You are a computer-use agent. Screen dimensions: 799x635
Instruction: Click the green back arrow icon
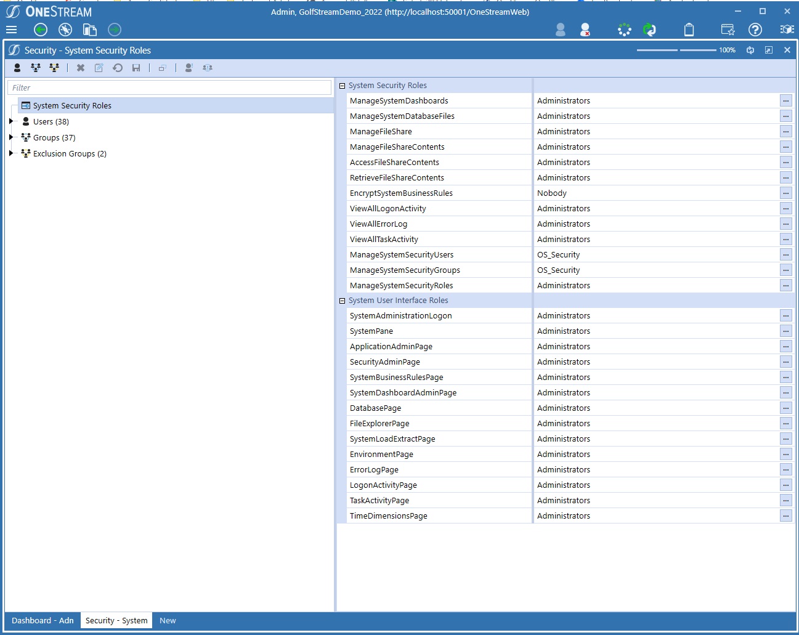point(41,30)
